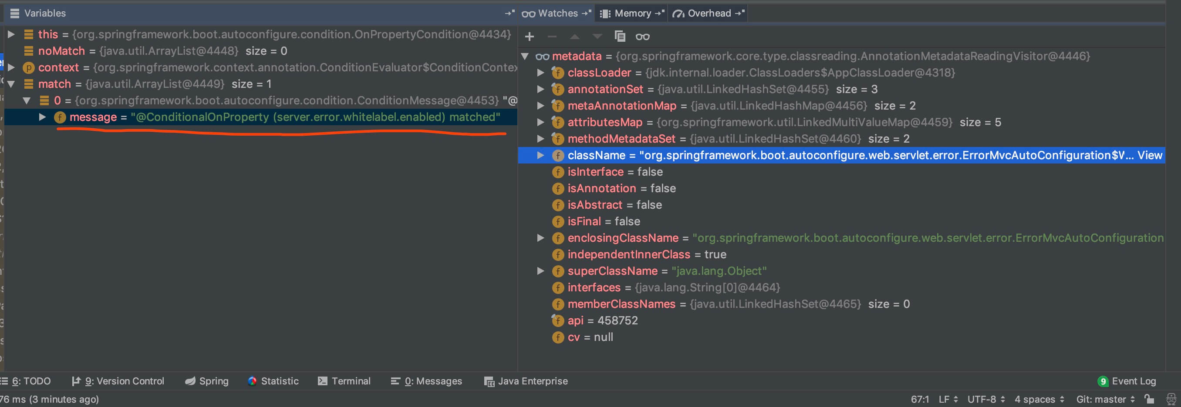Collapse the metadata watch node

pyautogui.click(x=526, y=57)
